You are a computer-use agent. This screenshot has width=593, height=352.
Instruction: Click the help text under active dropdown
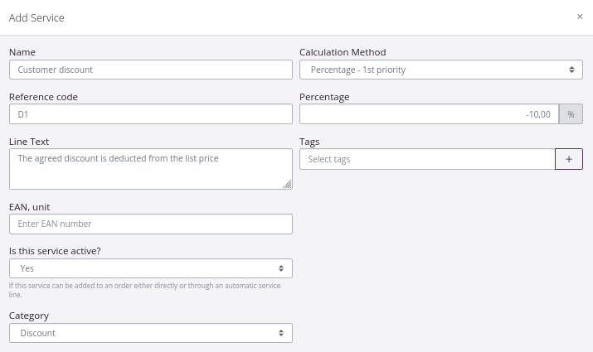[144, 289]
